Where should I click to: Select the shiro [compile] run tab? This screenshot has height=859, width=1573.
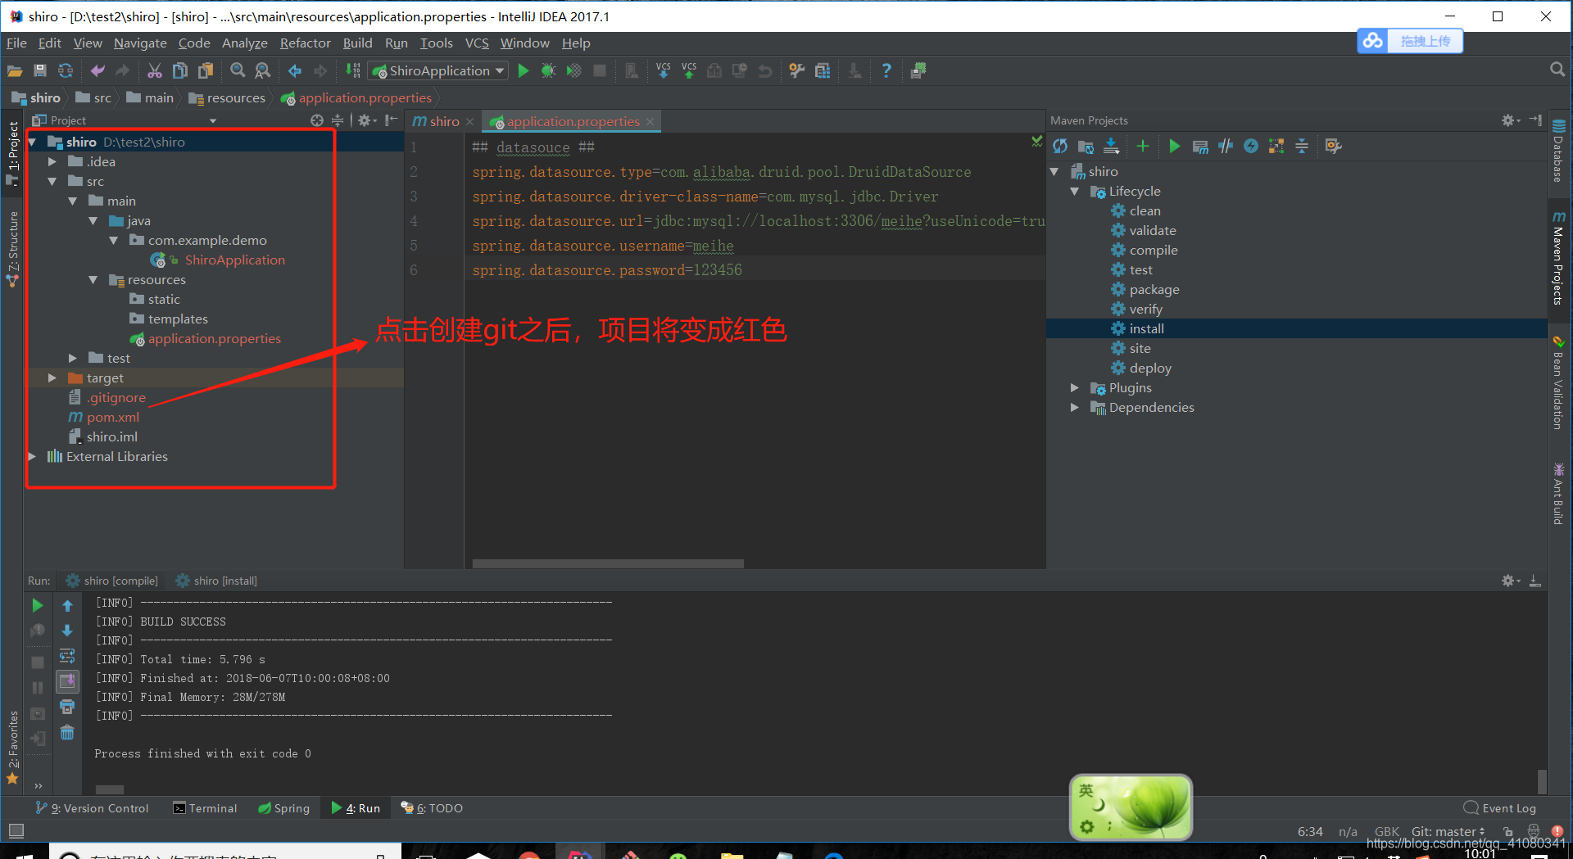(112, 581)
